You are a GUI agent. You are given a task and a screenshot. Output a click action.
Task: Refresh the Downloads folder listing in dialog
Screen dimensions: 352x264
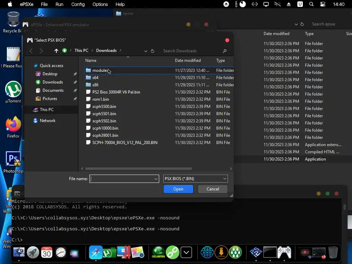(152, 51)
